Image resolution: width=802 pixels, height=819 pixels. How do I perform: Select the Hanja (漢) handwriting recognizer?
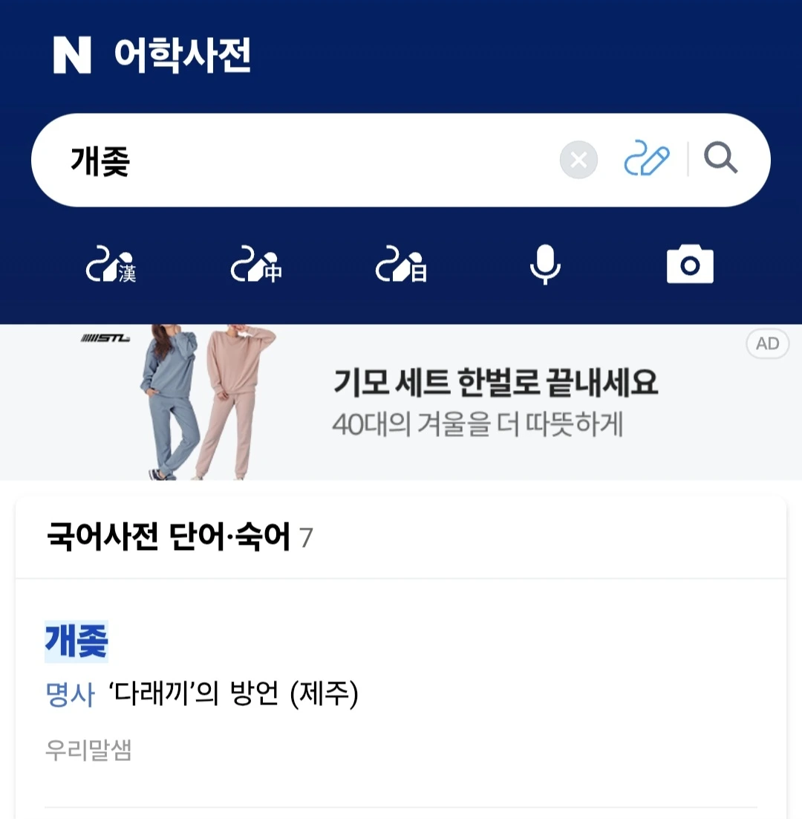pyautogui.click(x=111, y=265)
